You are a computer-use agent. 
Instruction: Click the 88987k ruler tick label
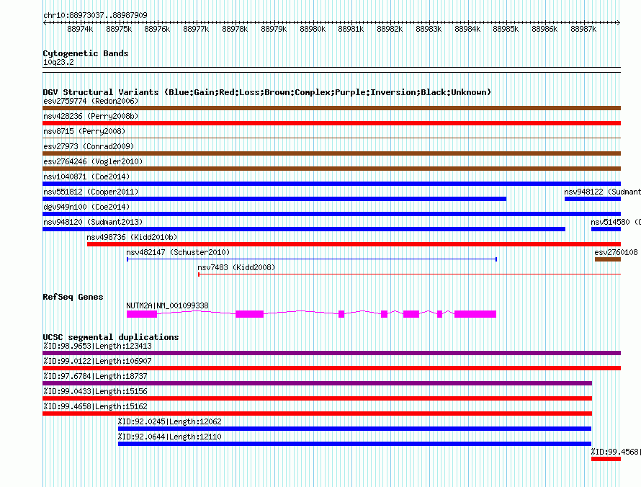pos(584,29)
